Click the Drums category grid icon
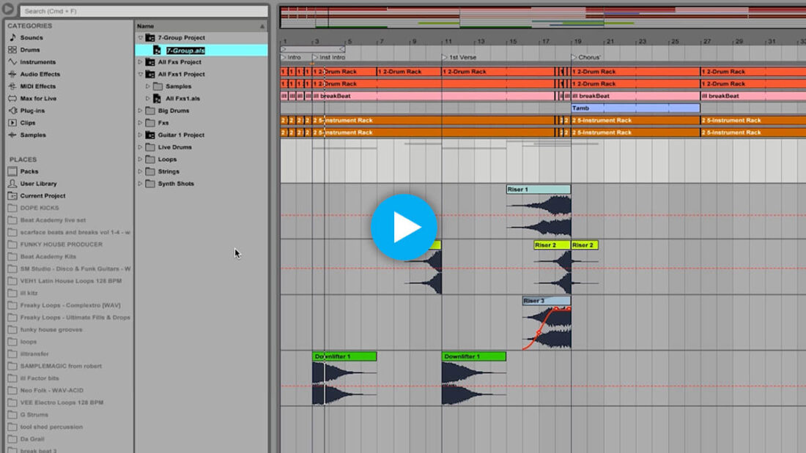The image size is (806, 453). coord(12,50)
